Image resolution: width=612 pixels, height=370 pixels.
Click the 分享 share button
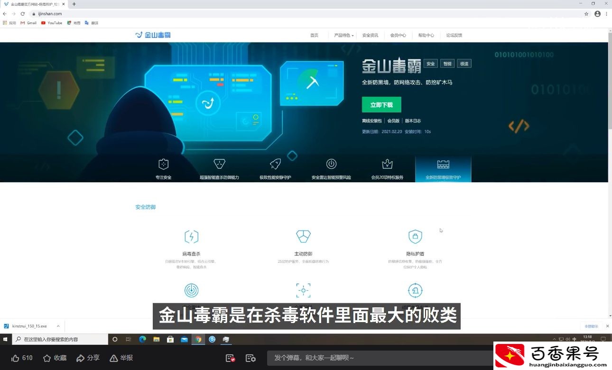(x=88, y=358)
